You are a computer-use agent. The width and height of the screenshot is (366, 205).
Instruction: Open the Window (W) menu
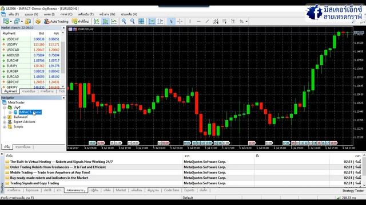click(x=107, y=14)
